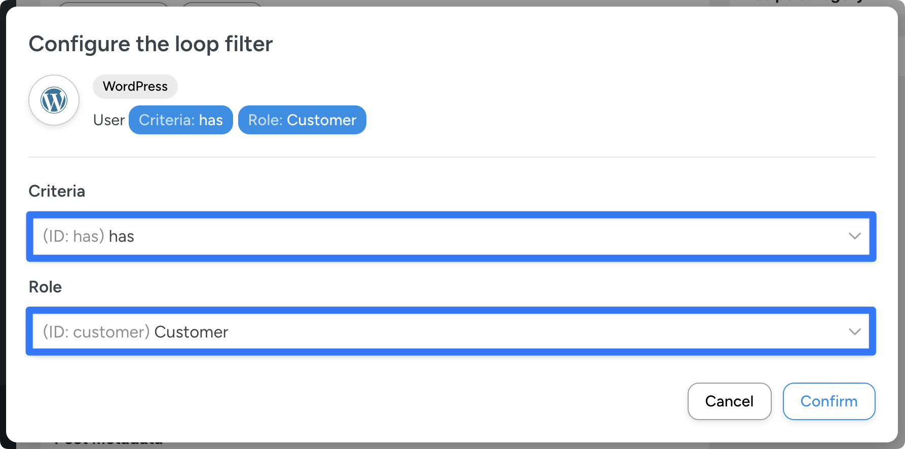Open the Role dropdown showing "Customer"
Image resolution: width=905 pixels, height=449 pixels.
pos(451,332)
